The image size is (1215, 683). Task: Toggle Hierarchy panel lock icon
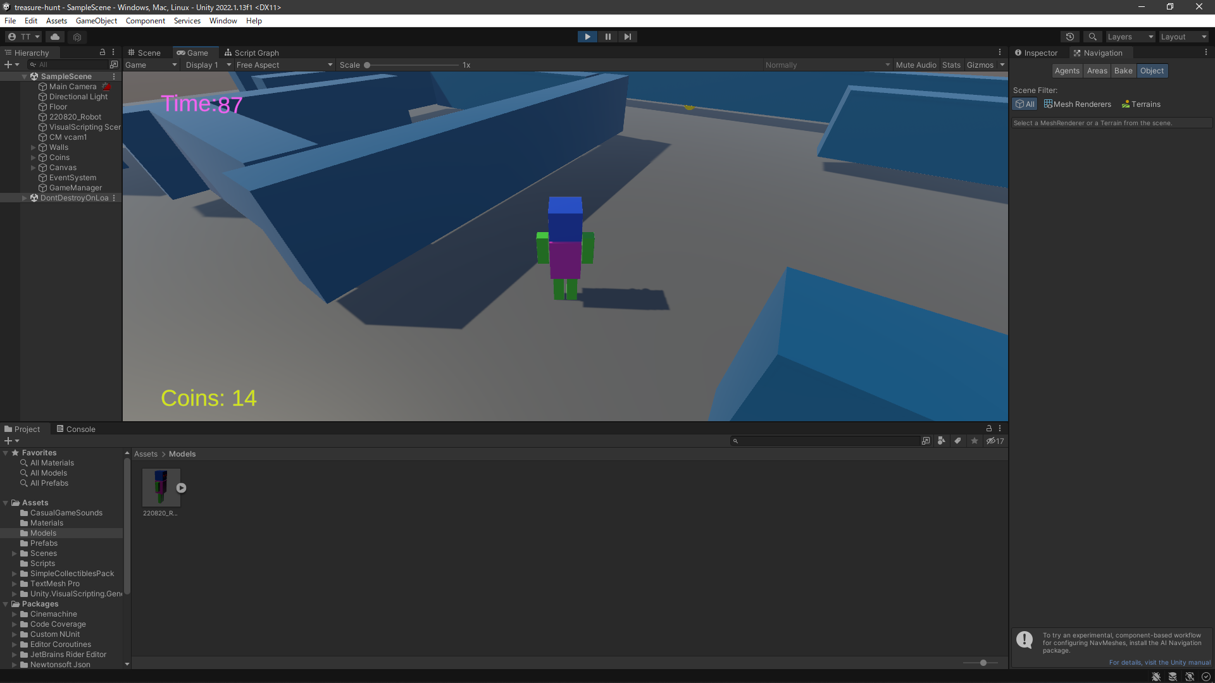tap(103, 52)
